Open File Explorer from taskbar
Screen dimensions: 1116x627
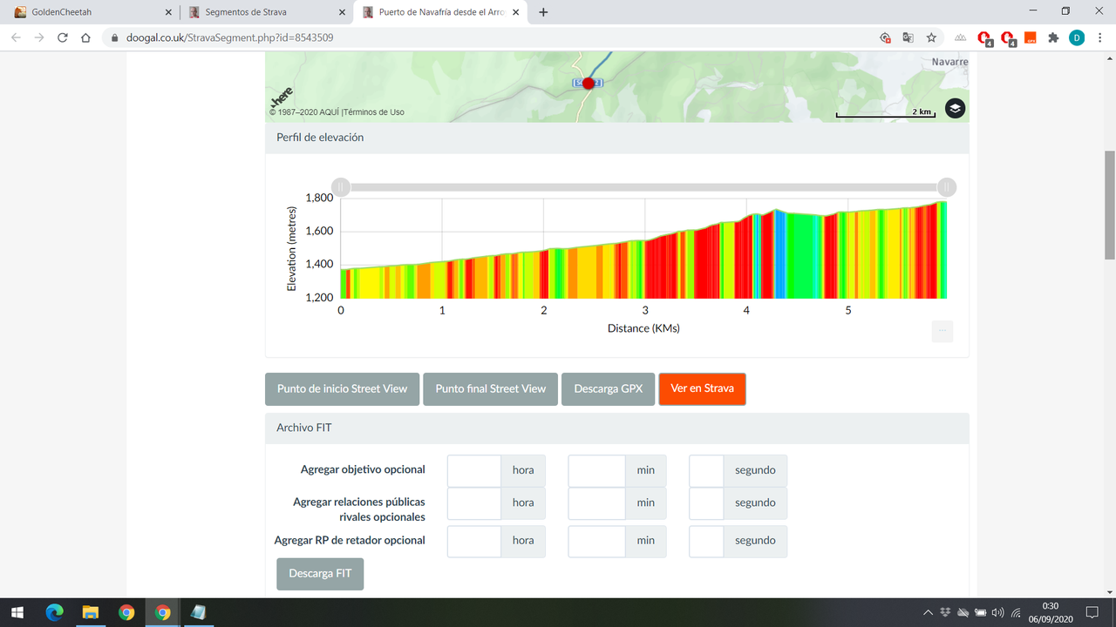(91, 612)
